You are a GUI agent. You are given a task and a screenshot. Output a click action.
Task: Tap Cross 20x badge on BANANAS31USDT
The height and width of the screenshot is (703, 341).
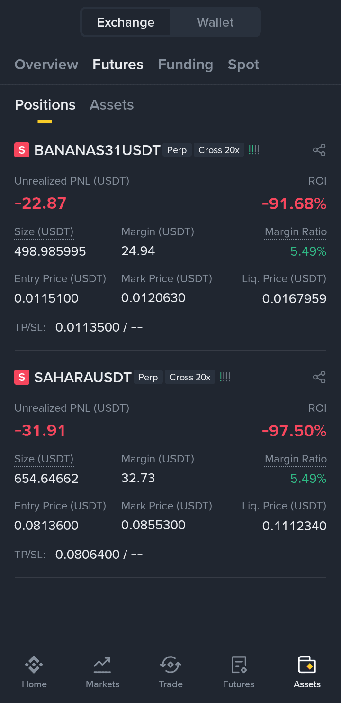(x=219, y=150)
